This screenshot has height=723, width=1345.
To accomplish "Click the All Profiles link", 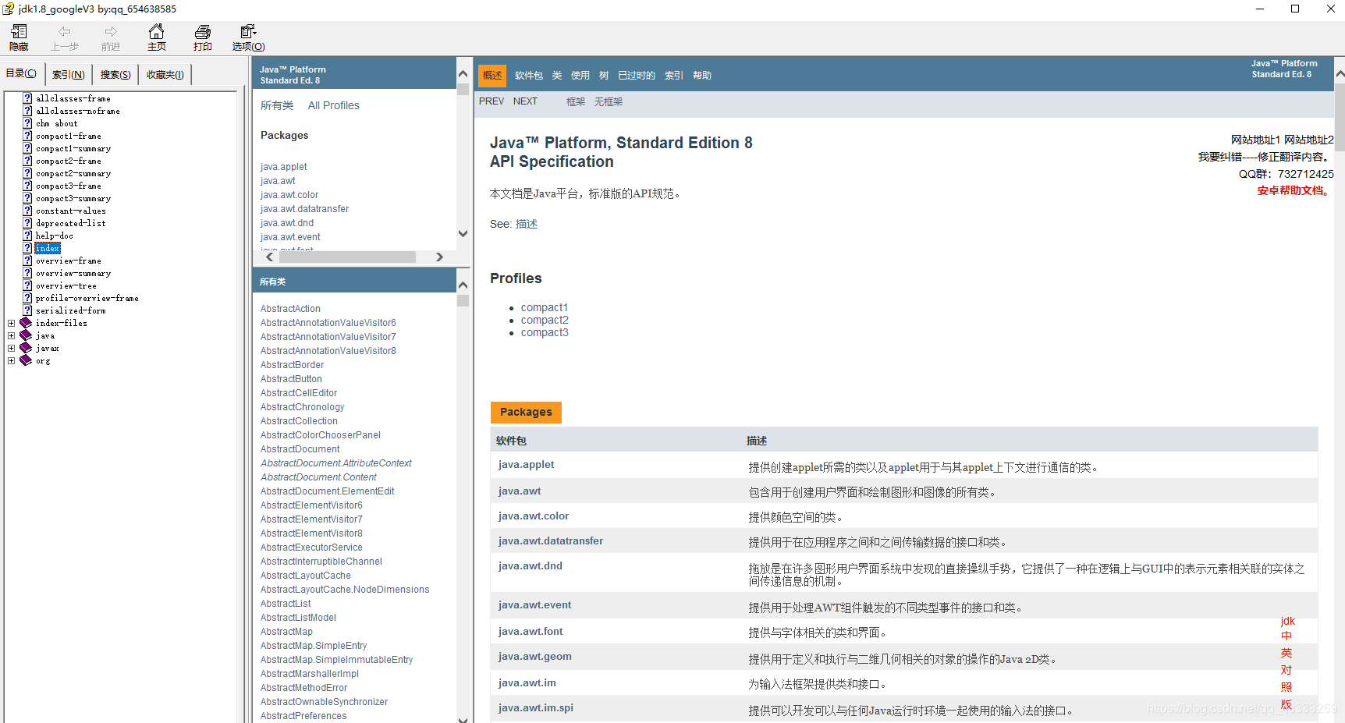I will (x=334, y=105).
